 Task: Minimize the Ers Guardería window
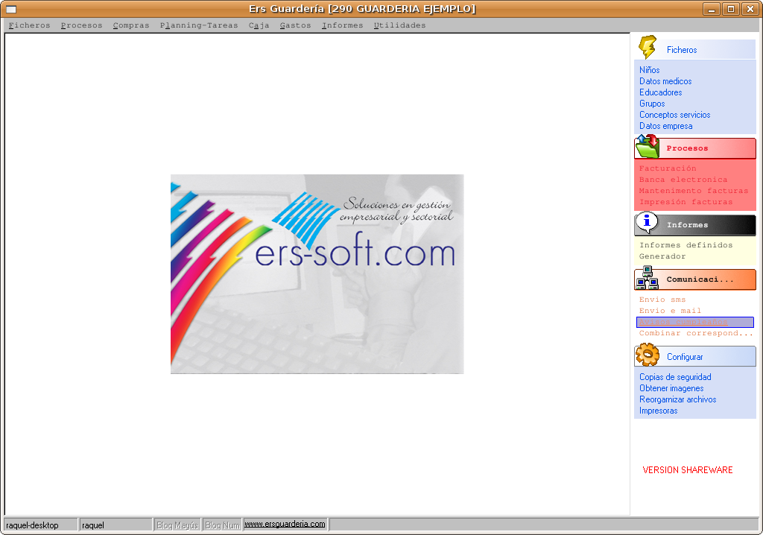click(x=711, y=9)
